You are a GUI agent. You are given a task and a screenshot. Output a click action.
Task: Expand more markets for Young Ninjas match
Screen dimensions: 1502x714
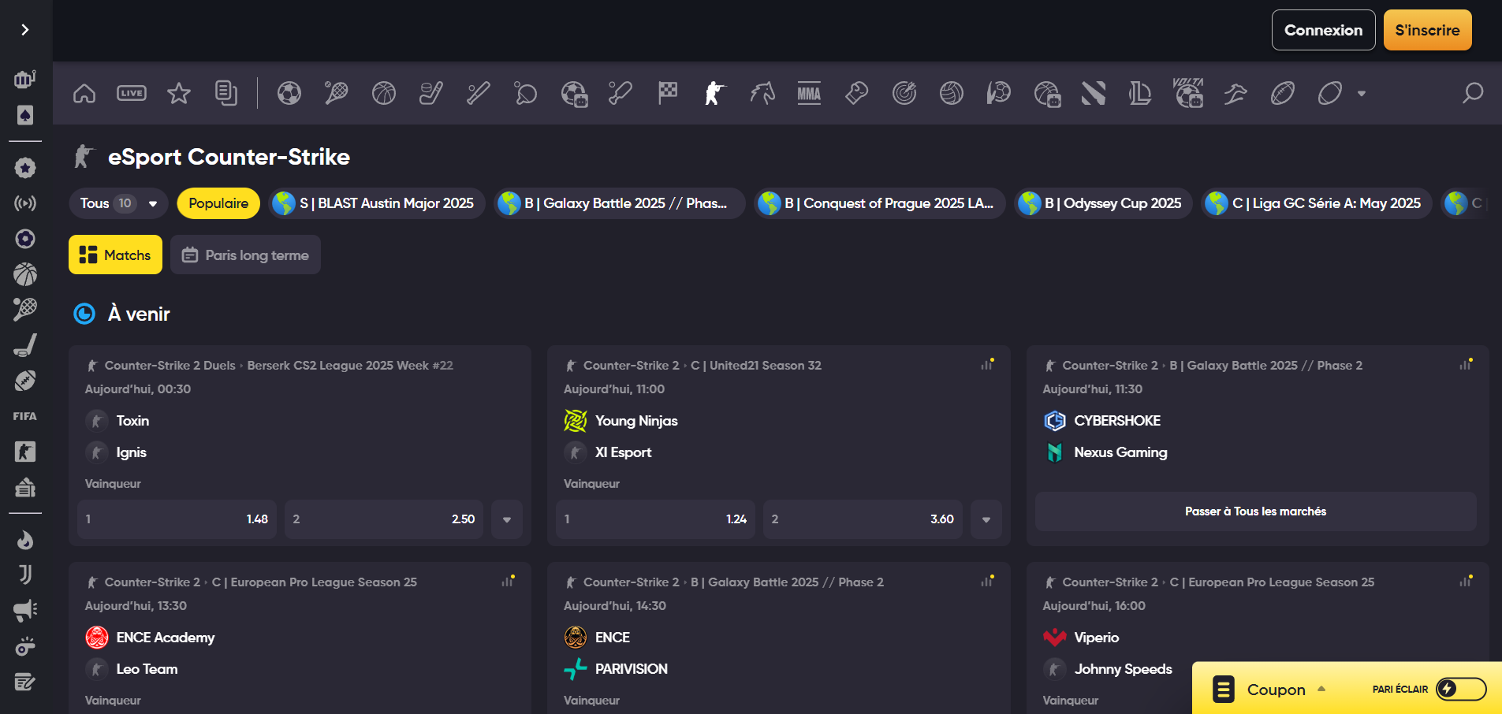coord(986,519)
